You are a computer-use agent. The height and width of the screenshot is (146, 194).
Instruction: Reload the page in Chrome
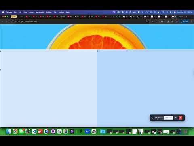pyautogui.click(x=11, y=21)
